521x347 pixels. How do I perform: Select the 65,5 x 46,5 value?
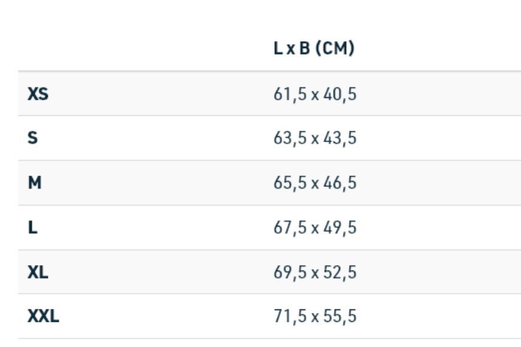pyautogui.click(x=315, y=183)
